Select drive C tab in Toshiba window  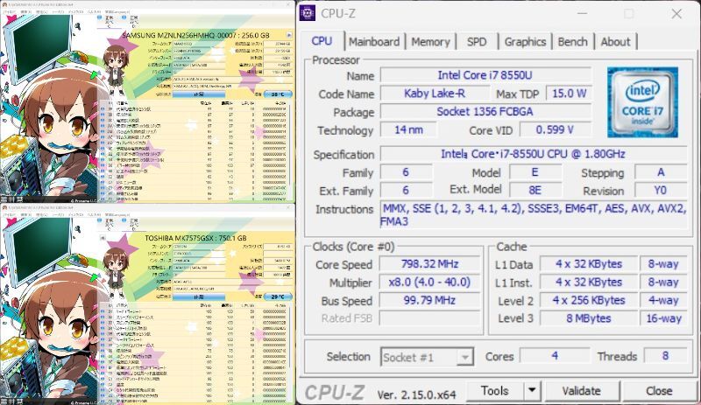click(x=109, y=224)
